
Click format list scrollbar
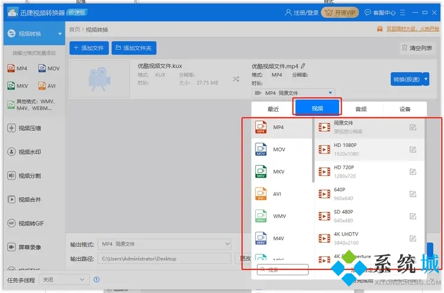pyautogui.click(x=313, y=150)
